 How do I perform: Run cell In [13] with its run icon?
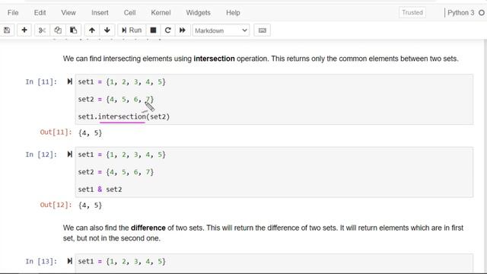69,261
